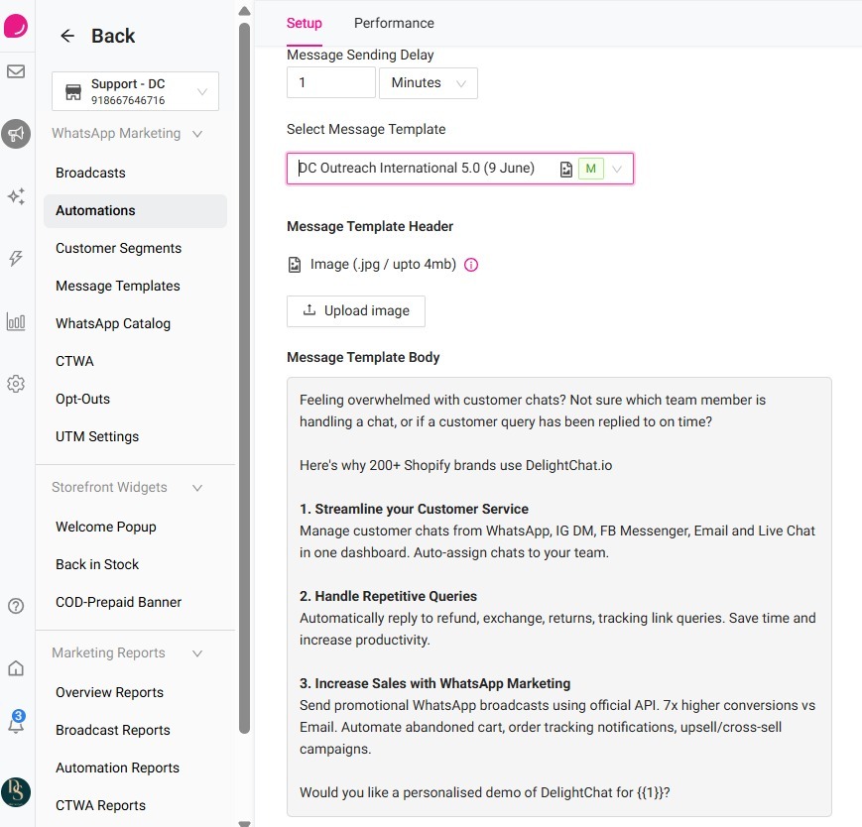Click the back arrow icon
This screenshot has height=827, width=862.
tap(67, 36)
